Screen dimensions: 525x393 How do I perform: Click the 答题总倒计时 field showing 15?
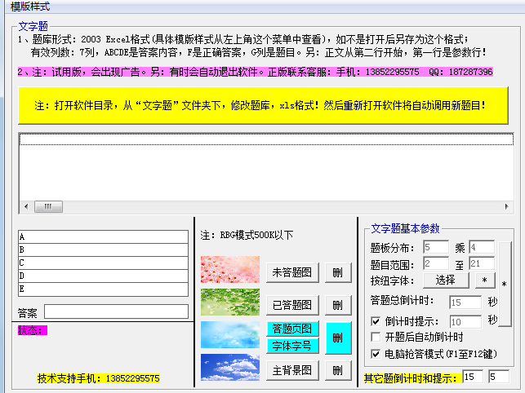(x=465, y=302)
